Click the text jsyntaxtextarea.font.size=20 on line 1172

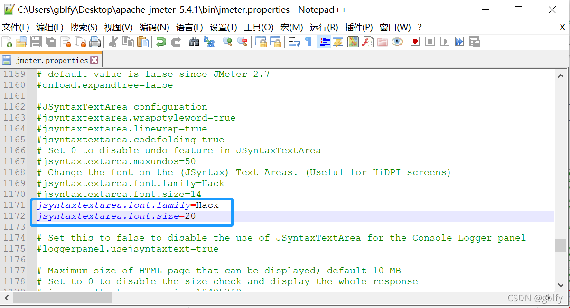click(x=116, y=216)
